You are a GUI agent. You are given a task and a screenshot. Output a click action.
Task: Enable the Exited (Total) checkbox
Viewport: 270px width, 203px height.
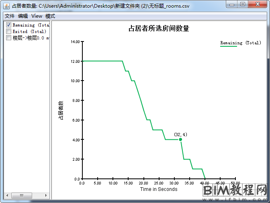coord(8,31)
